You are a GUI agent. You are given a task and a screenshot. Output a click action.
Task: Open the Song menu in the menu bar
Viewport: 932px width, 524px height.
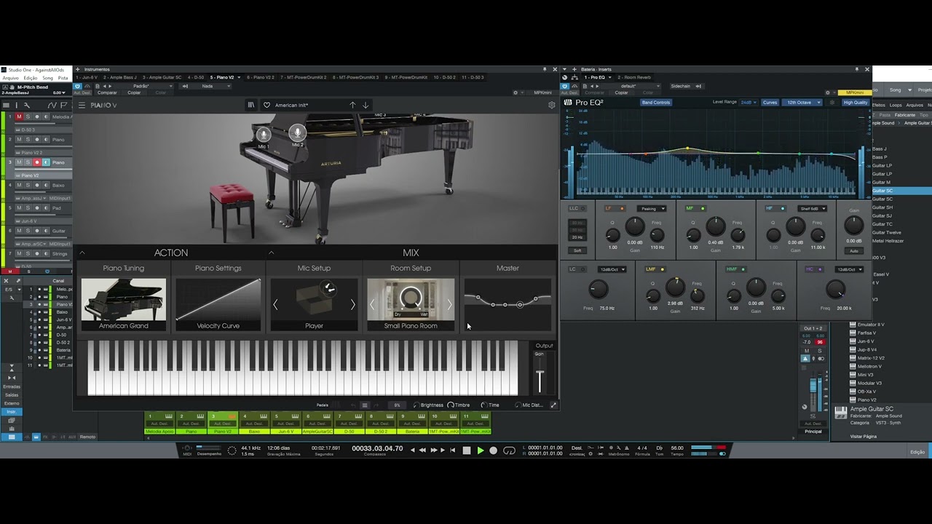tap(48, 78)
